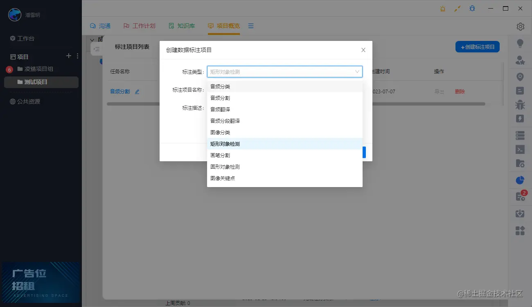Click the 标注类型 combo box

coord(285,72)
